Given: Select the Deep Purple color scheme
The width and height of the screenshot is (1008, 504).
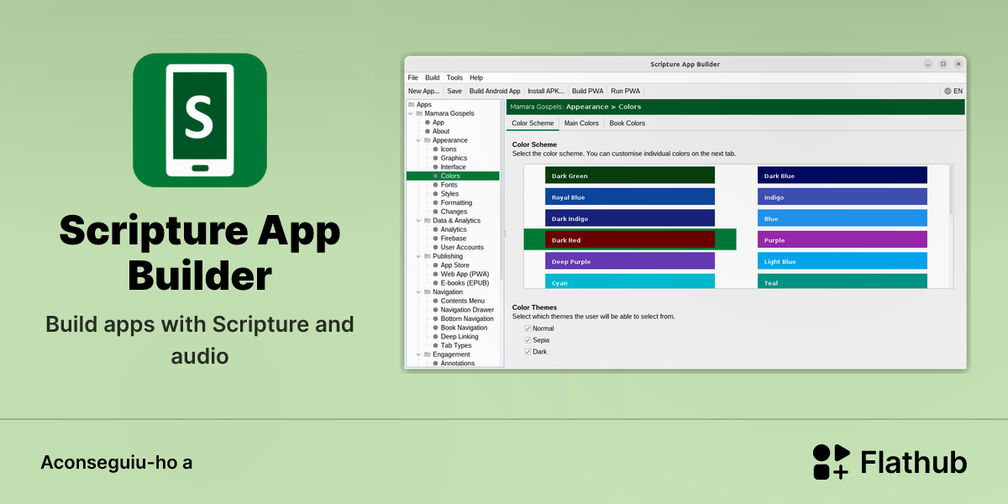Looking at the screenshot, I should coord(630,261).
